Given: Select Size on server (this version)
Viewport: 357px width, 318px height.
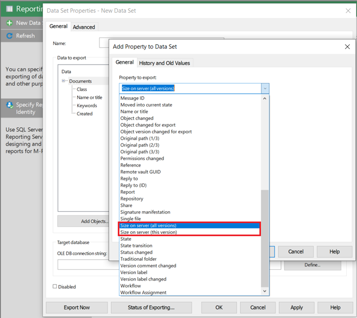Looking at the screenshot, I should [149, 232].
